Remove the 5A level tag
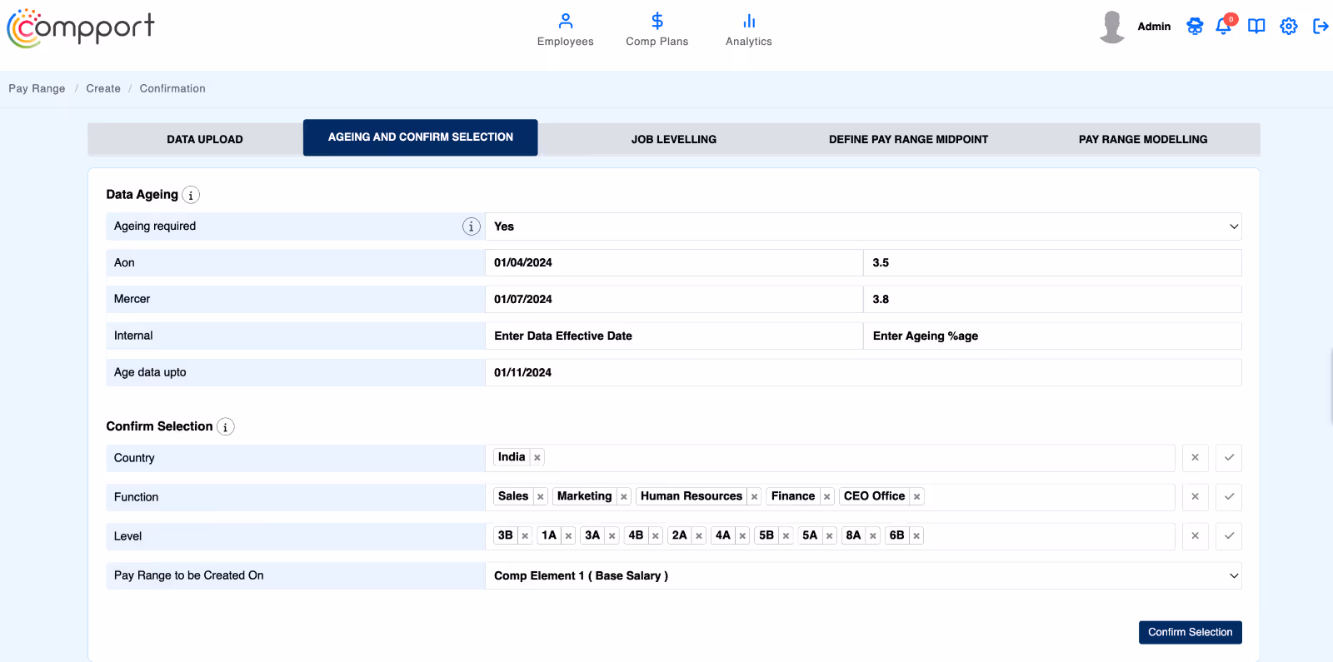 click(830, 536)
